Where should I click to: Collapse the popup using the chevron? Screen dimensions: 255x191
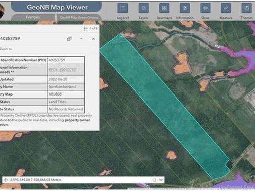81,39
